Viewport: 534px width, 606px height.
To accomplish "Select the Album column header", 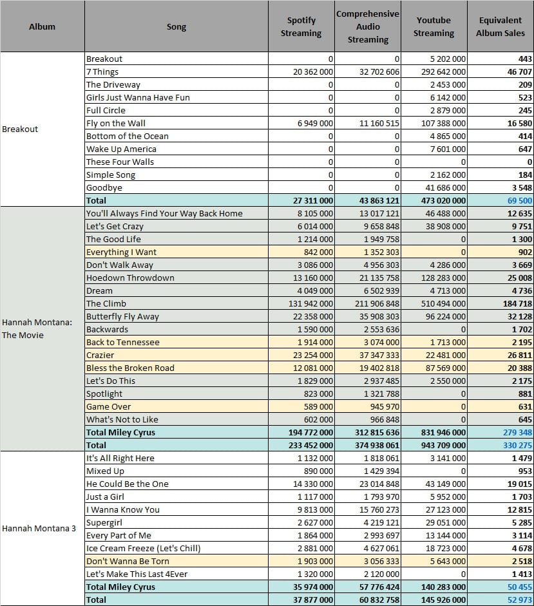I will (x=42, y=26).
